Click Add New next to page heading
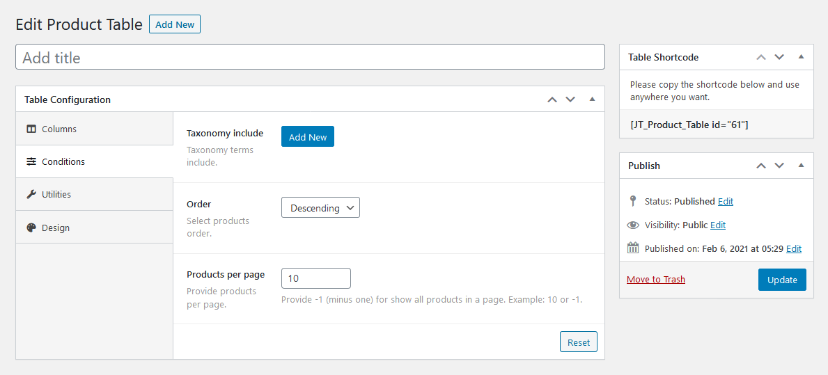Viewport: 828px width, 375px height. click(x=175, y=24)
